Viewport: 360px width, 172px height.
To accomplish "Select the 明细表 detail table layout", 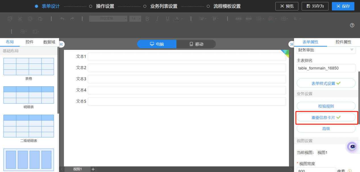I will [x=28, y=95].
